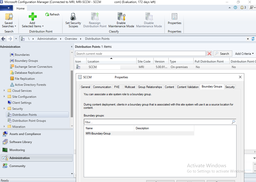Image resolution: width=256 pixels, height=182 pixels.
Task: Open the blue application menu dropdown
Action: click(x=6, y=8)
